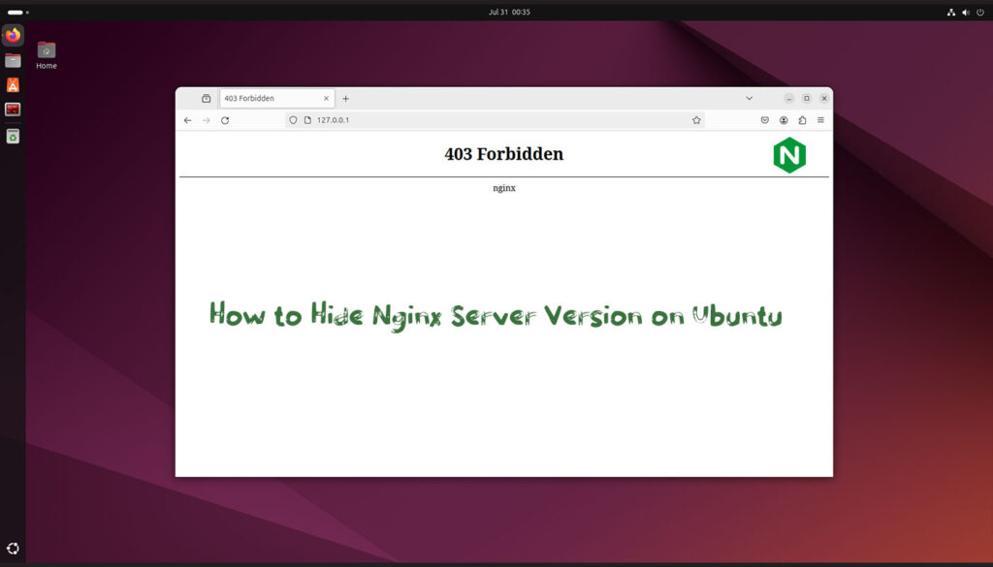Screen dimensions: 993x567
Task: Reload the 127.0.0.1 page
Action: tap(225, 120)
